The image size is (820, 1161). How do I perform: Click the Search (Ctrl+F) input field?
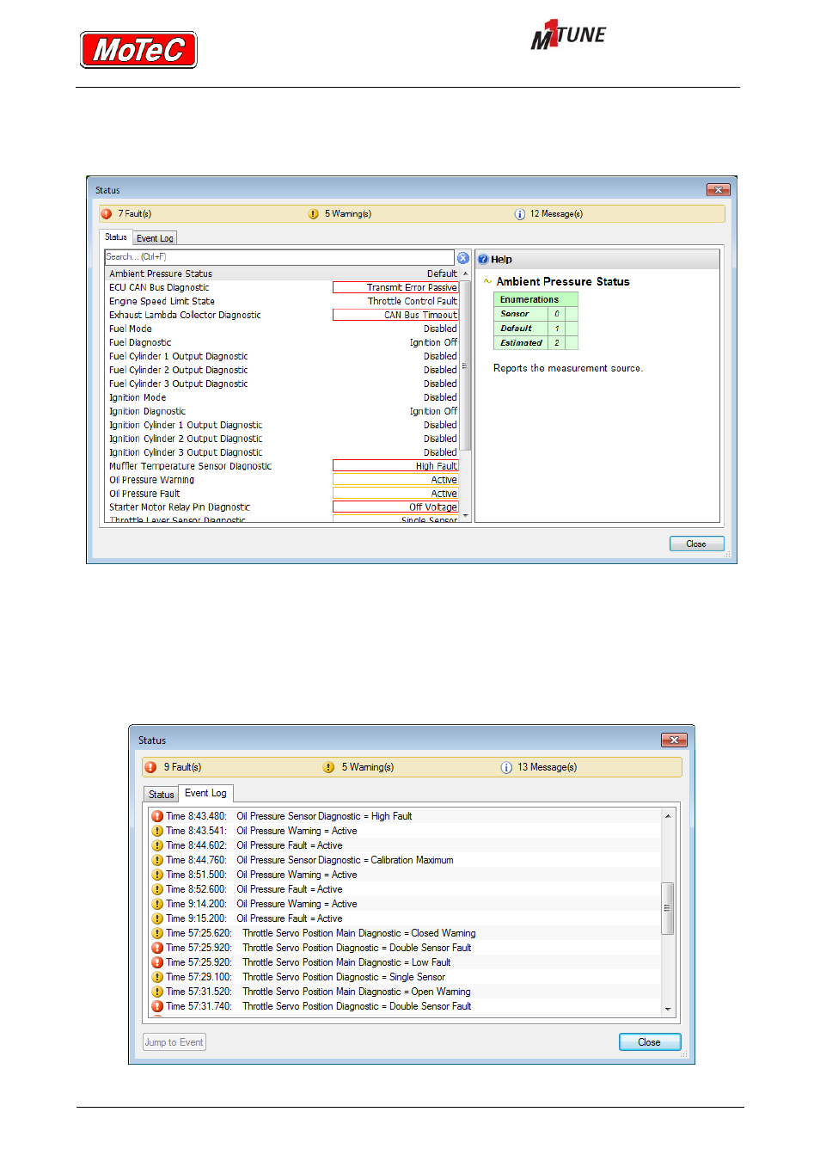[x=279, y=257]
